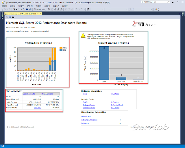This screenshot has height=148, width=185.
Task: Open the Databases link
Action: pos(85,123)
